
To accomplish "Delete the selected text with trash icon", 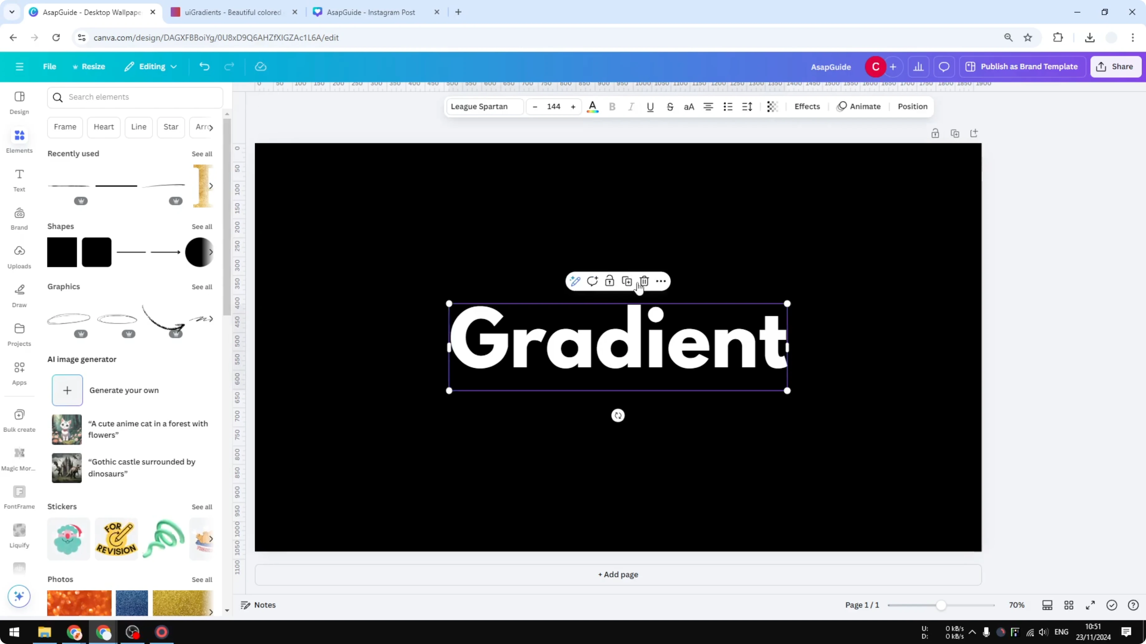I will click(644, 281).
